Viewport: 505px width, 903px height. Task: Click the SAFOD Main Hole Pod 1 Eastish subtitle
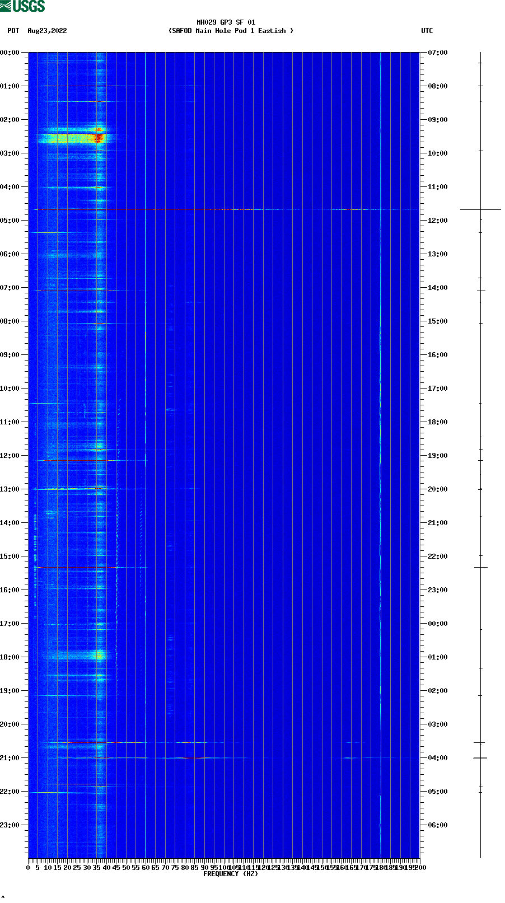tap(231, 31)
